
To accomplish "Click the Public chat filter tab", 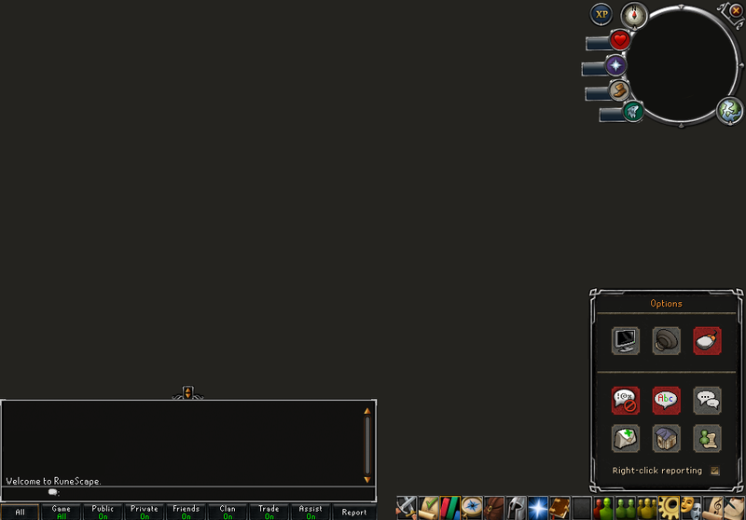I will click(x=103, y=512).
